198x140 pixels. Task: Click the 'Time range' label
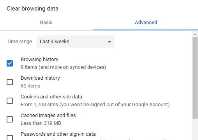point(19,42)
